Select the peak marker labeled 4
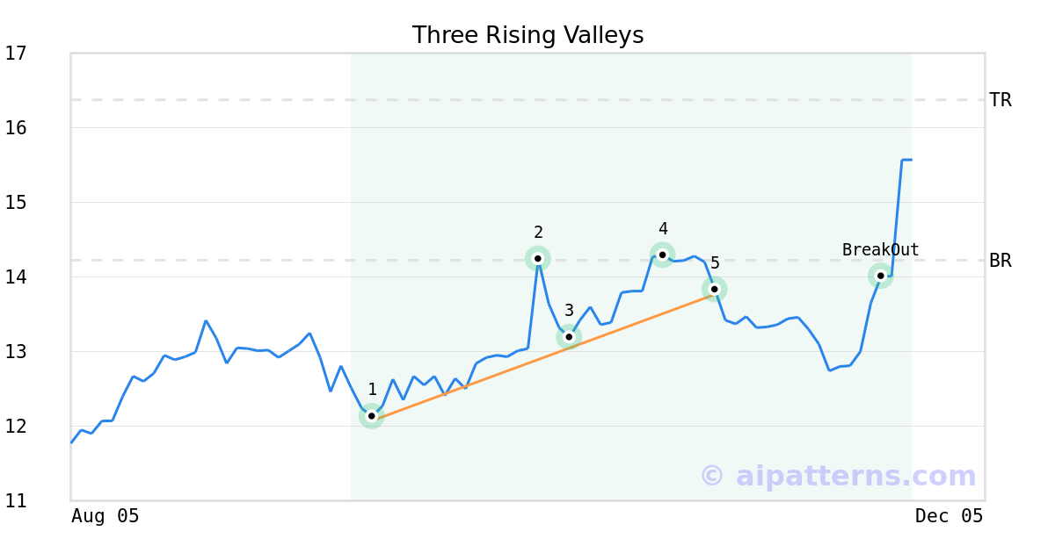Viewport: 1055px width, 553px height. click(x=662, y=255)
